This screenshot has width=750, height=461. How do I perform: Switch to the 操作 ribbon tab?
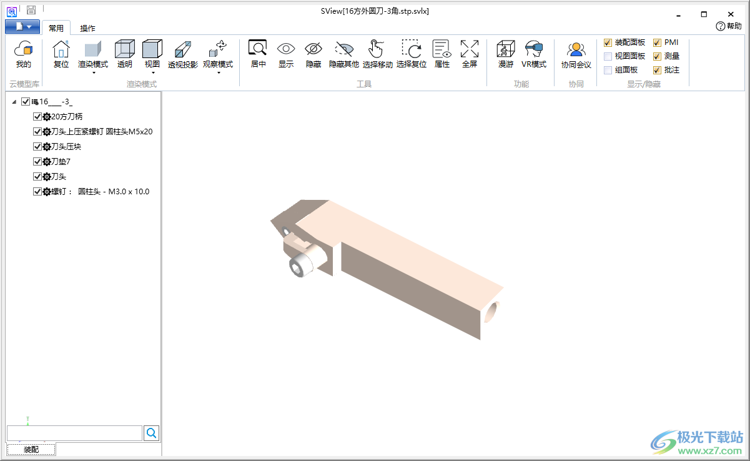[87, 28]
